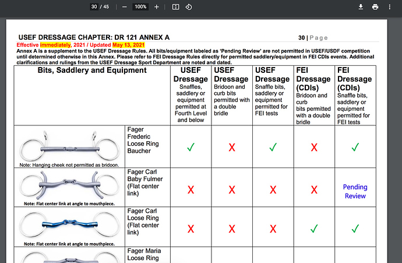Download the PDF file

361,7
